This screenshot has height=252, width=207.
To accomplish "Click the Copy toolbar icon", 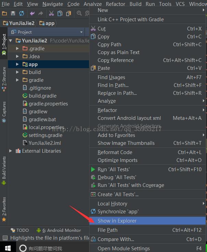I will point(60,13).
